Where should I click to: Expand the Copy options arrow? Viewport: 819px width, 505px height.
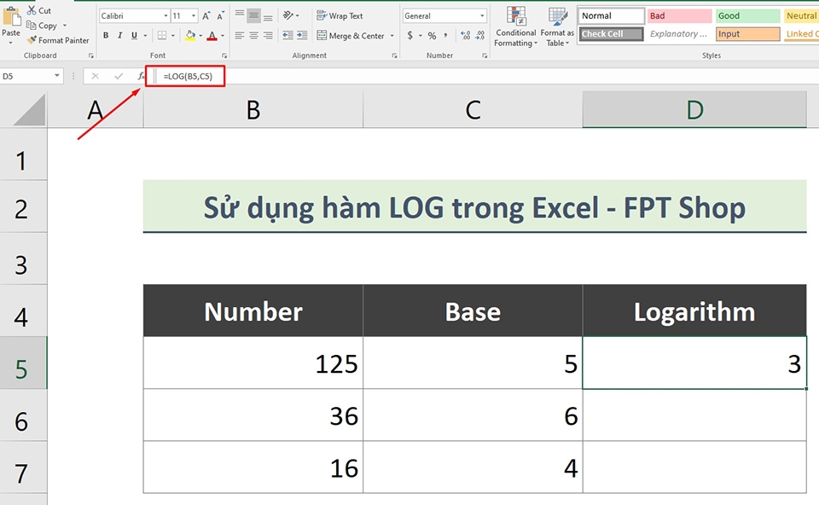pyautogui.click(x=65, y=25)
